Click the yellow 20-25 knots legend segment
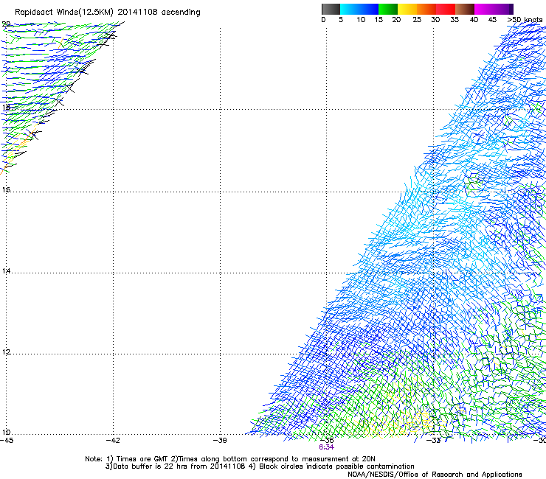 (x=407, y=9)
